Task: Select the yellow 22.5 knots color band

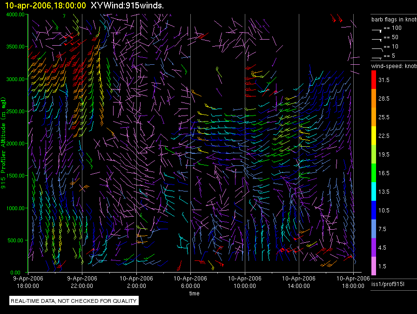Action: click(374, 136)
